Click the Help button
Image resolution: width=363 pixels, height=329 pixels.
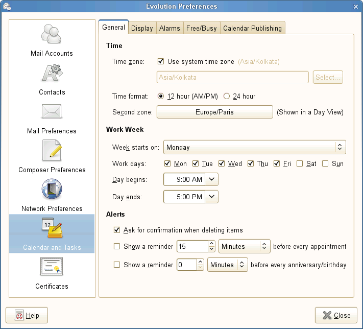(27, 315)
